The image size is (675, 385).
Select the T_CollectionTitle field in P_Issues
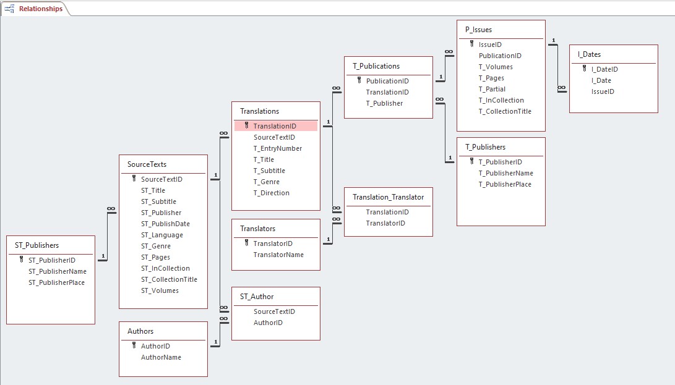[505, 111]
